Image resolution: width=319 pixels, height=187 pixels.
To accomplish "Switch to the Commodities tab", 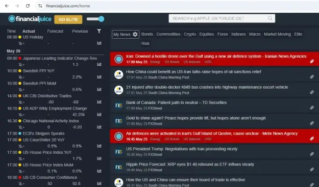I will [x=168, y=34].
